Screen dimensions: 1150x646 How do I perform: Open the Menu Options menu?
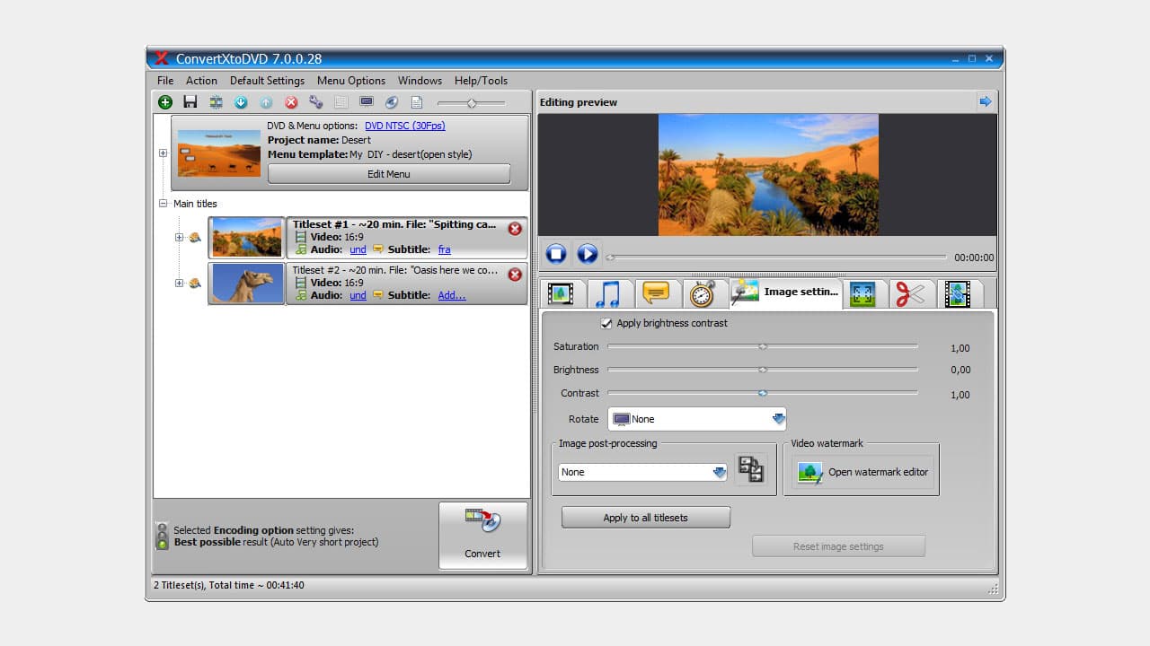click(x=350, y=81)
